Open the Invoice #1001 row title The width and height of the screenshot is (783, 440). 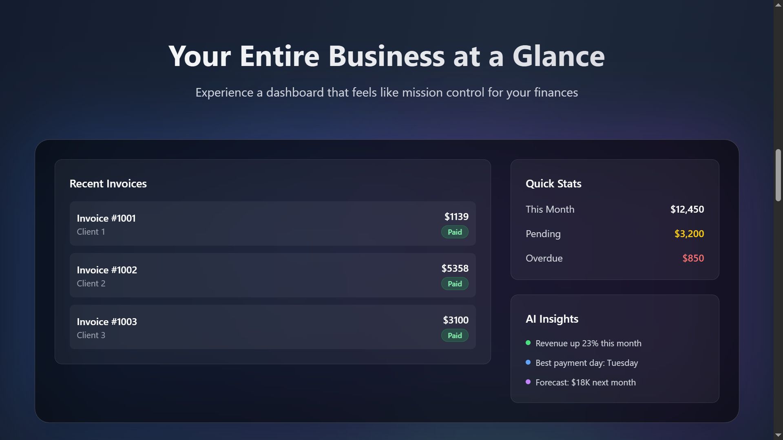pos(106,218)
